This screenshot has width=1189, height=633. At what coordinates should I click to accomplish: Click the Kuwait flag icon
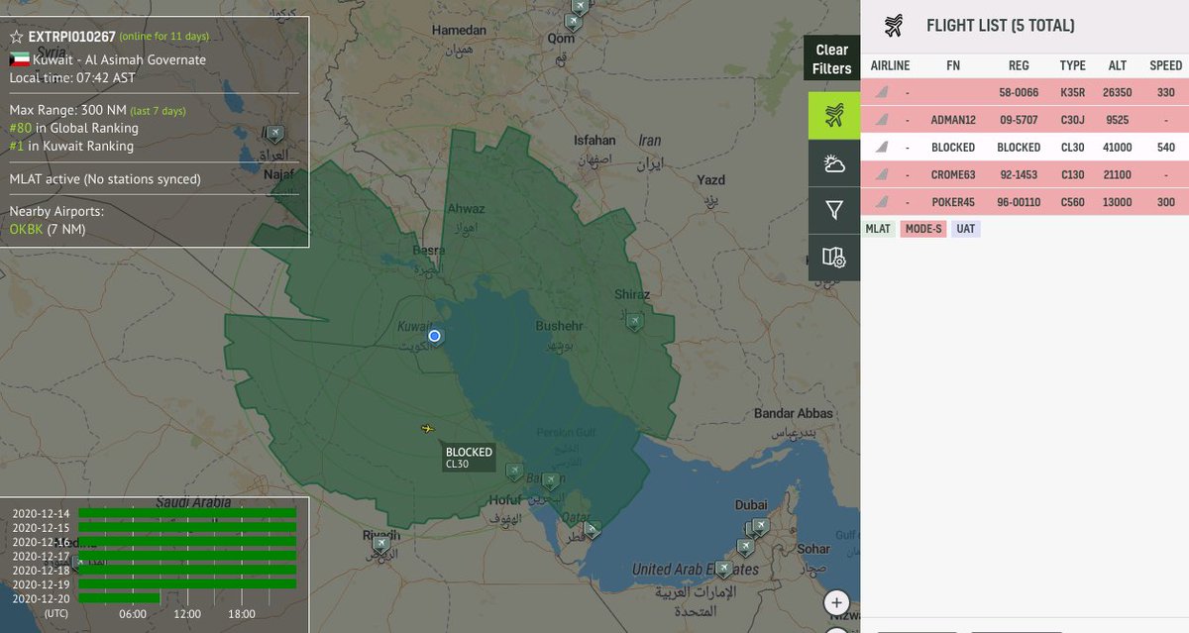click(x=19, y=60)
